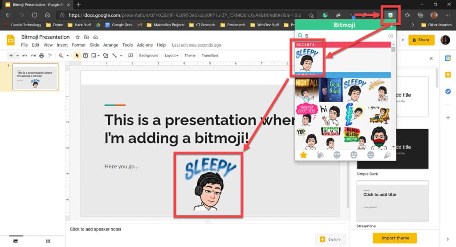Open the Add-ons menu
The width and height of the screenshot is (456, 247).
pos(145,45)
